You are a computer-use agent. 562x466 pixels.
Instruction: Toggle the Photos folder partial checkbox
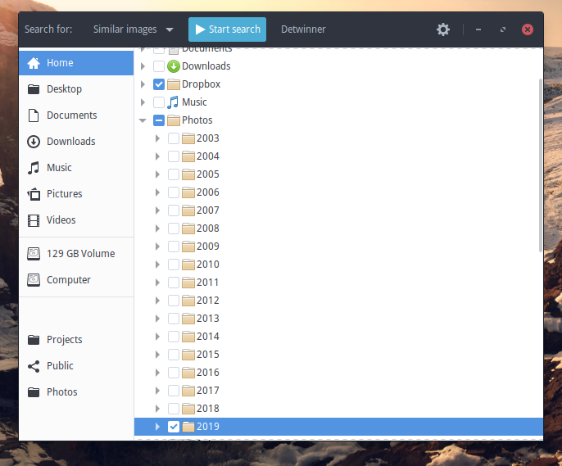pos(159,120)
